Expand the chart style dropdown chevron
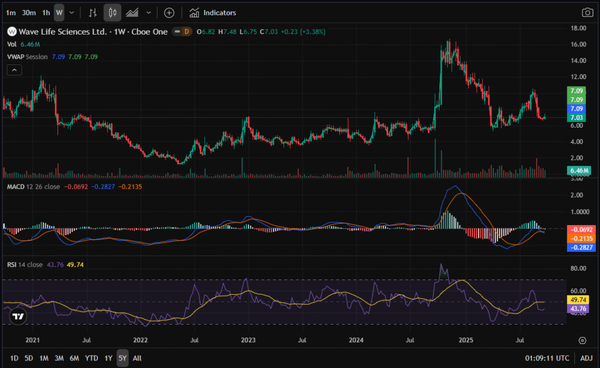This screenshot has height=368, width=600. (148, 12)
